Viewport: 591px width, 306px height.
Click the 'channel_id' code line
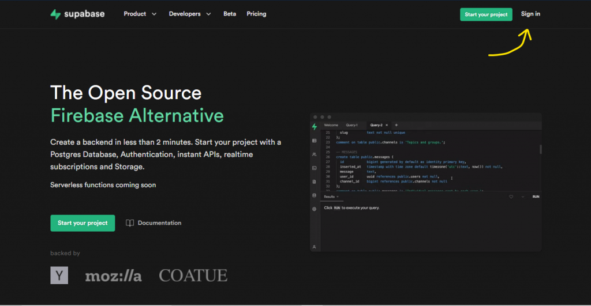tap(393, 182)
